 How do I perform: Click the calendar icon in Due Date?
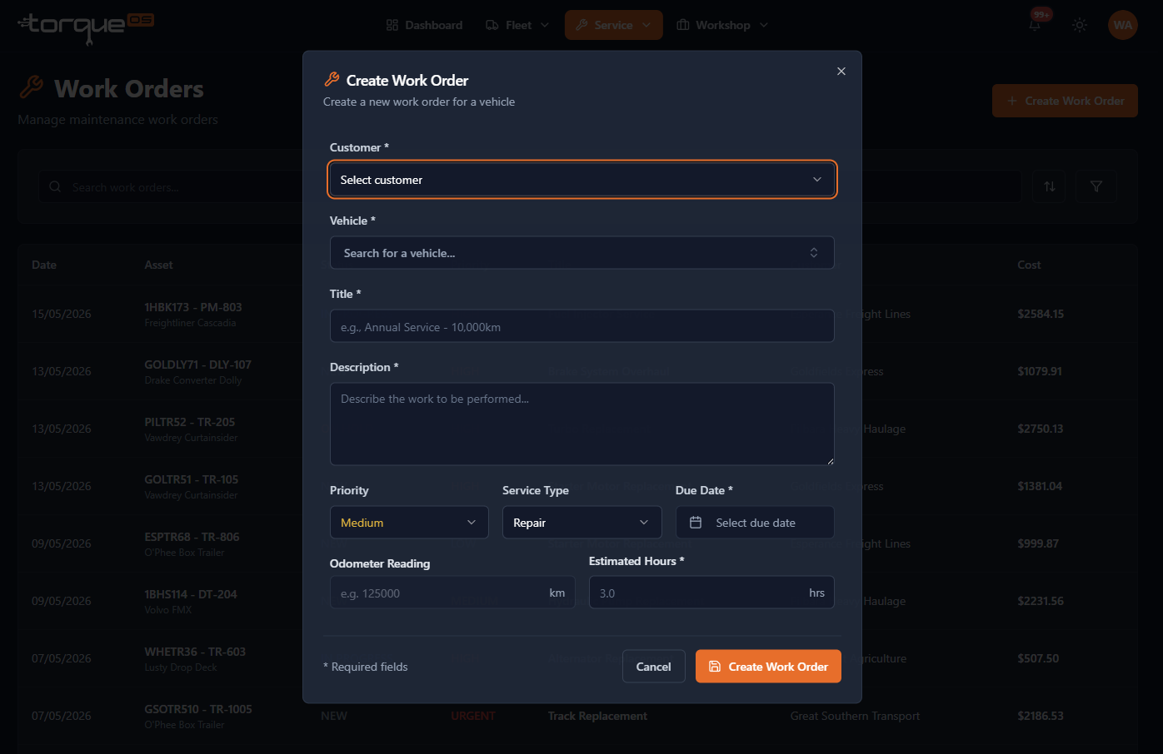696,523
